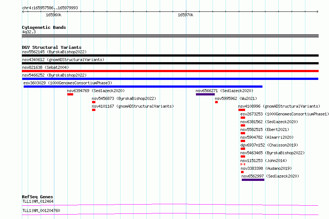The image size is (329, 219).
Task: Click the red nsv5463465 variant block
Action: pyautogui.click(x=243, y=156)
